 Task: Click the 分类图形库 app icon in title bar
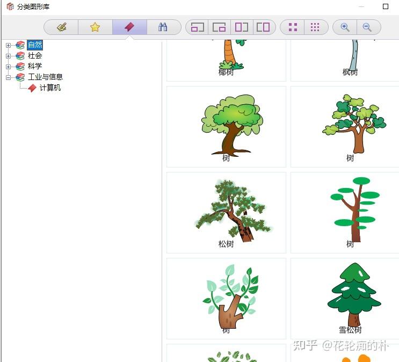click(10, 6)
